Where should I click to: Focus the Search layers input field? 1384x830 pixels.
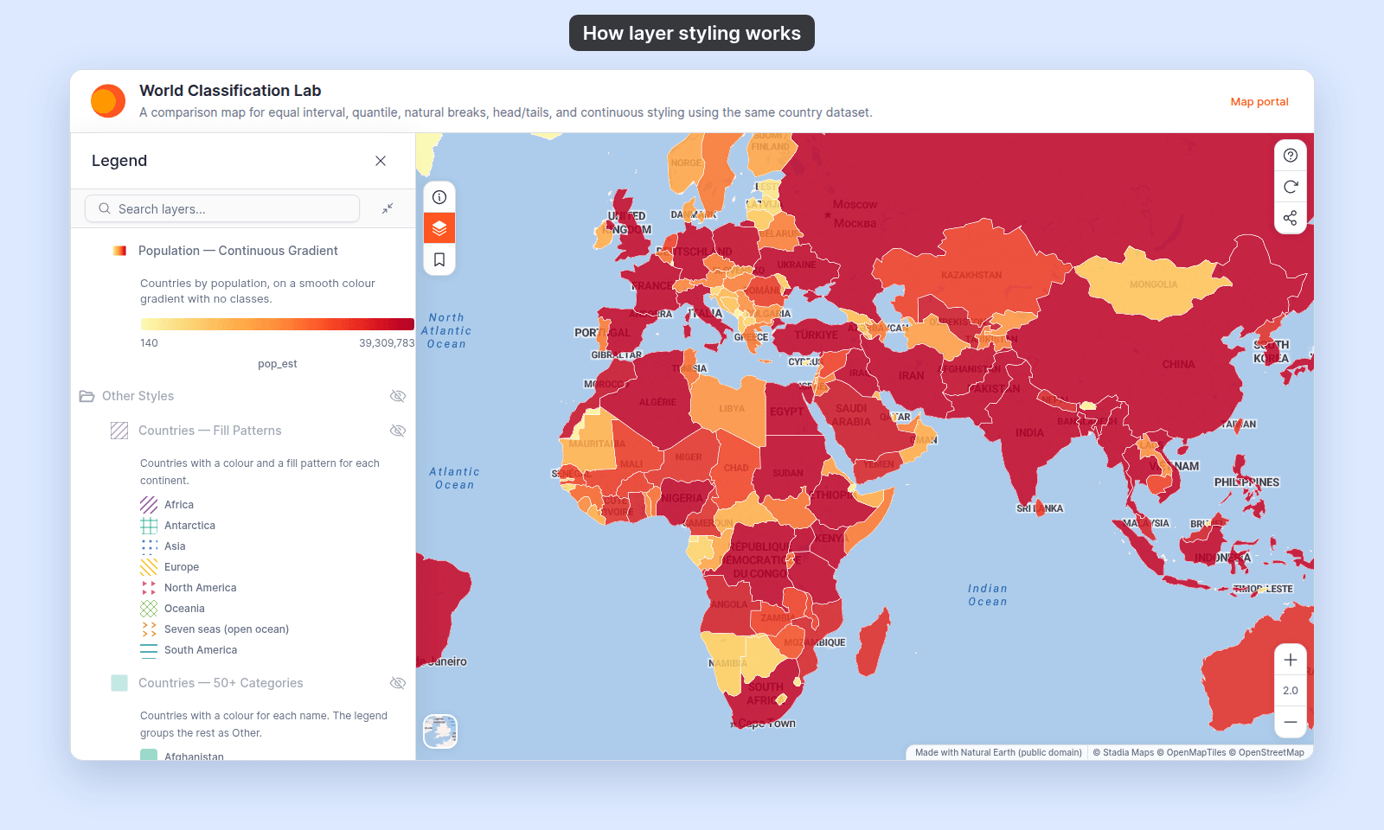(x=222, y=208)
